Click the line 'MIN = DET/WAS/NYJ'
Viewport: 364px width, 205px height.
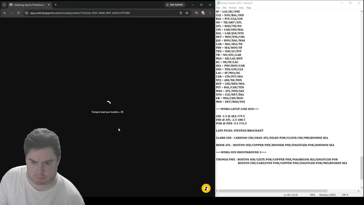pos(230,102)
